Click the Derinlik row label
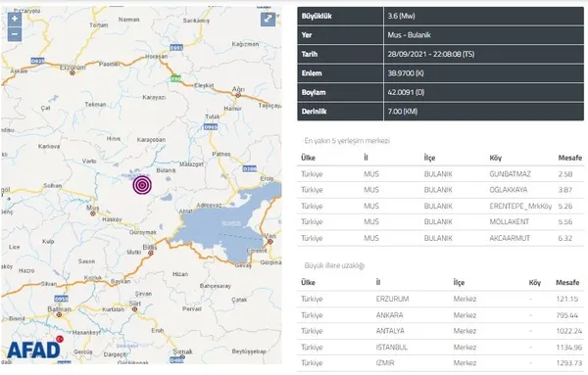This screenshot has width=588, height=375. [314, 112]
